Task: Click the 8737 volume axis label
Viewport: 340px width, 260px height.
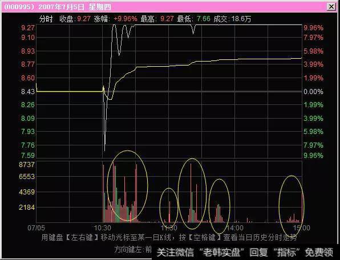Action: 27,165
